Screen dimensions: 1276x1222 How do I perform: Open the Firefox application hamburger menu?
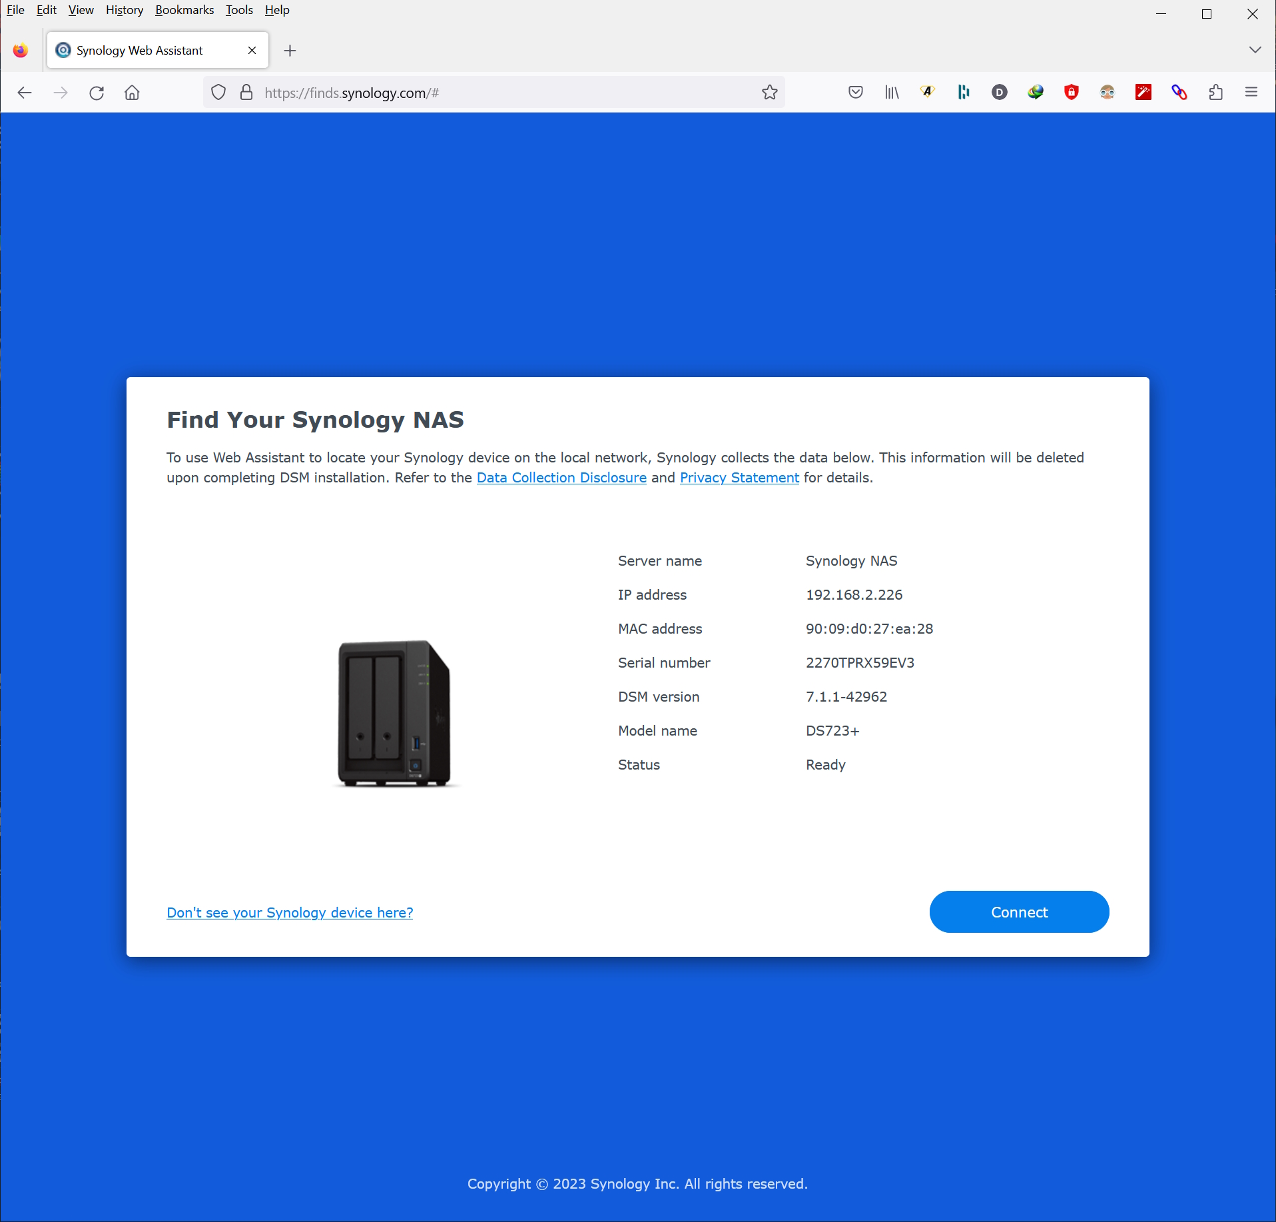pyautogui.click(x=1251, y=93)
